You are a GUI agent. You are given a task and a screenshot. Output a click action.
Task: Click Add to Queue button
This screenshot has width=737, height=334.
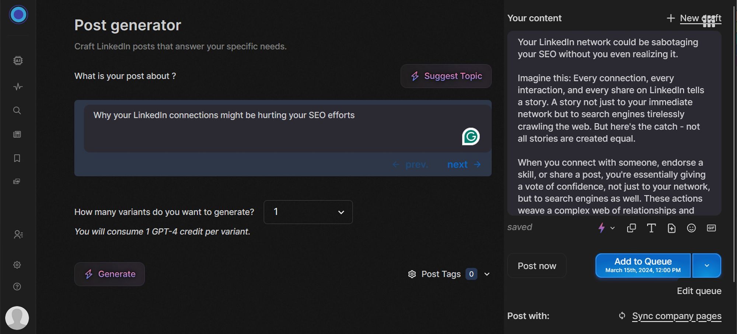pyautogui.click(x=643, y=265)
